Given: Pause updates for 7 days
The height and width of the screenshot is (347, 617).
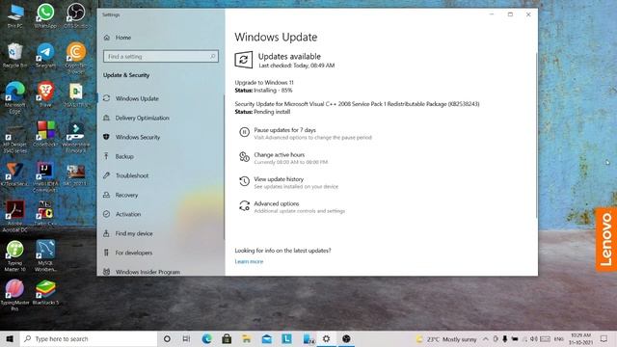Looking at the screenshot, I should tap(285, 130).
